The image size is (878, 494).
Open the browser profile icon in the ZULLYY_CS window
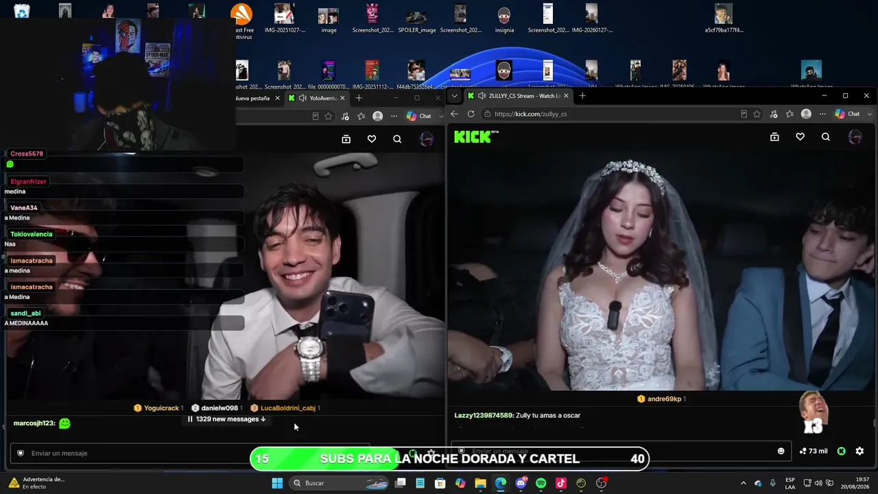pyautogui.click(x=806, y=114)
